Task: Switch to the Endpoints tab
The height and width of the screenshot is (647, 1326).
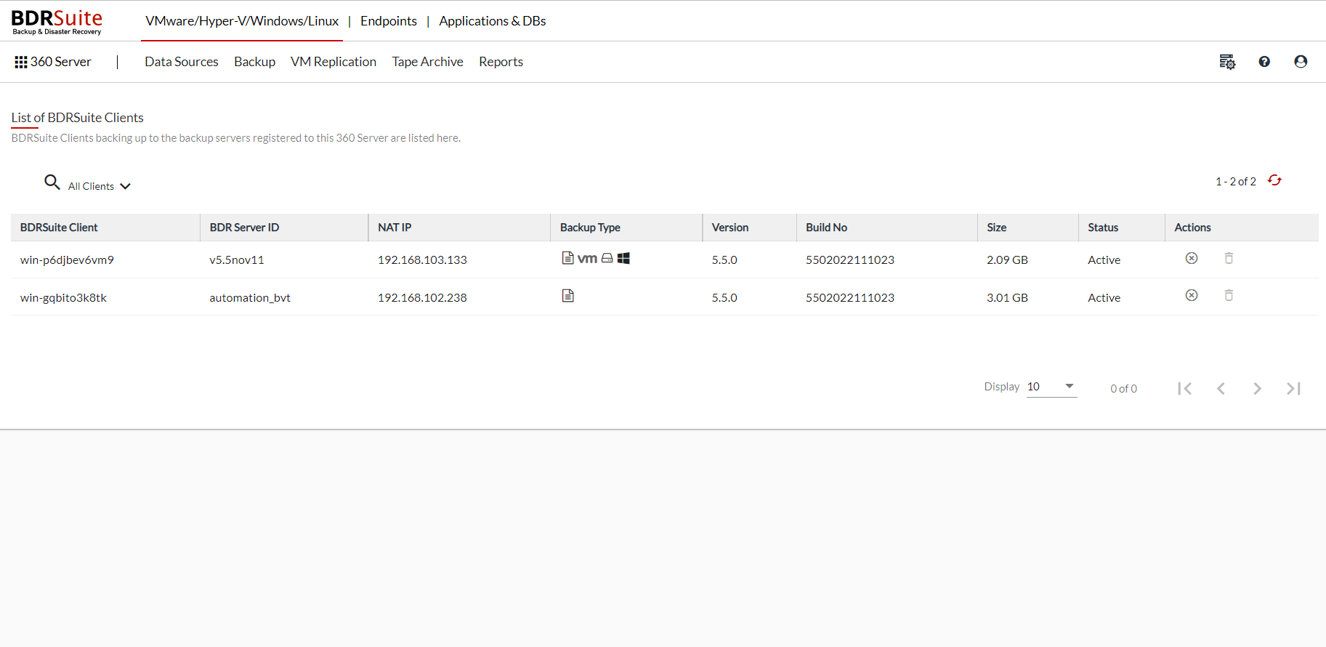Action: pyautogui.click(x=389, y=21)
